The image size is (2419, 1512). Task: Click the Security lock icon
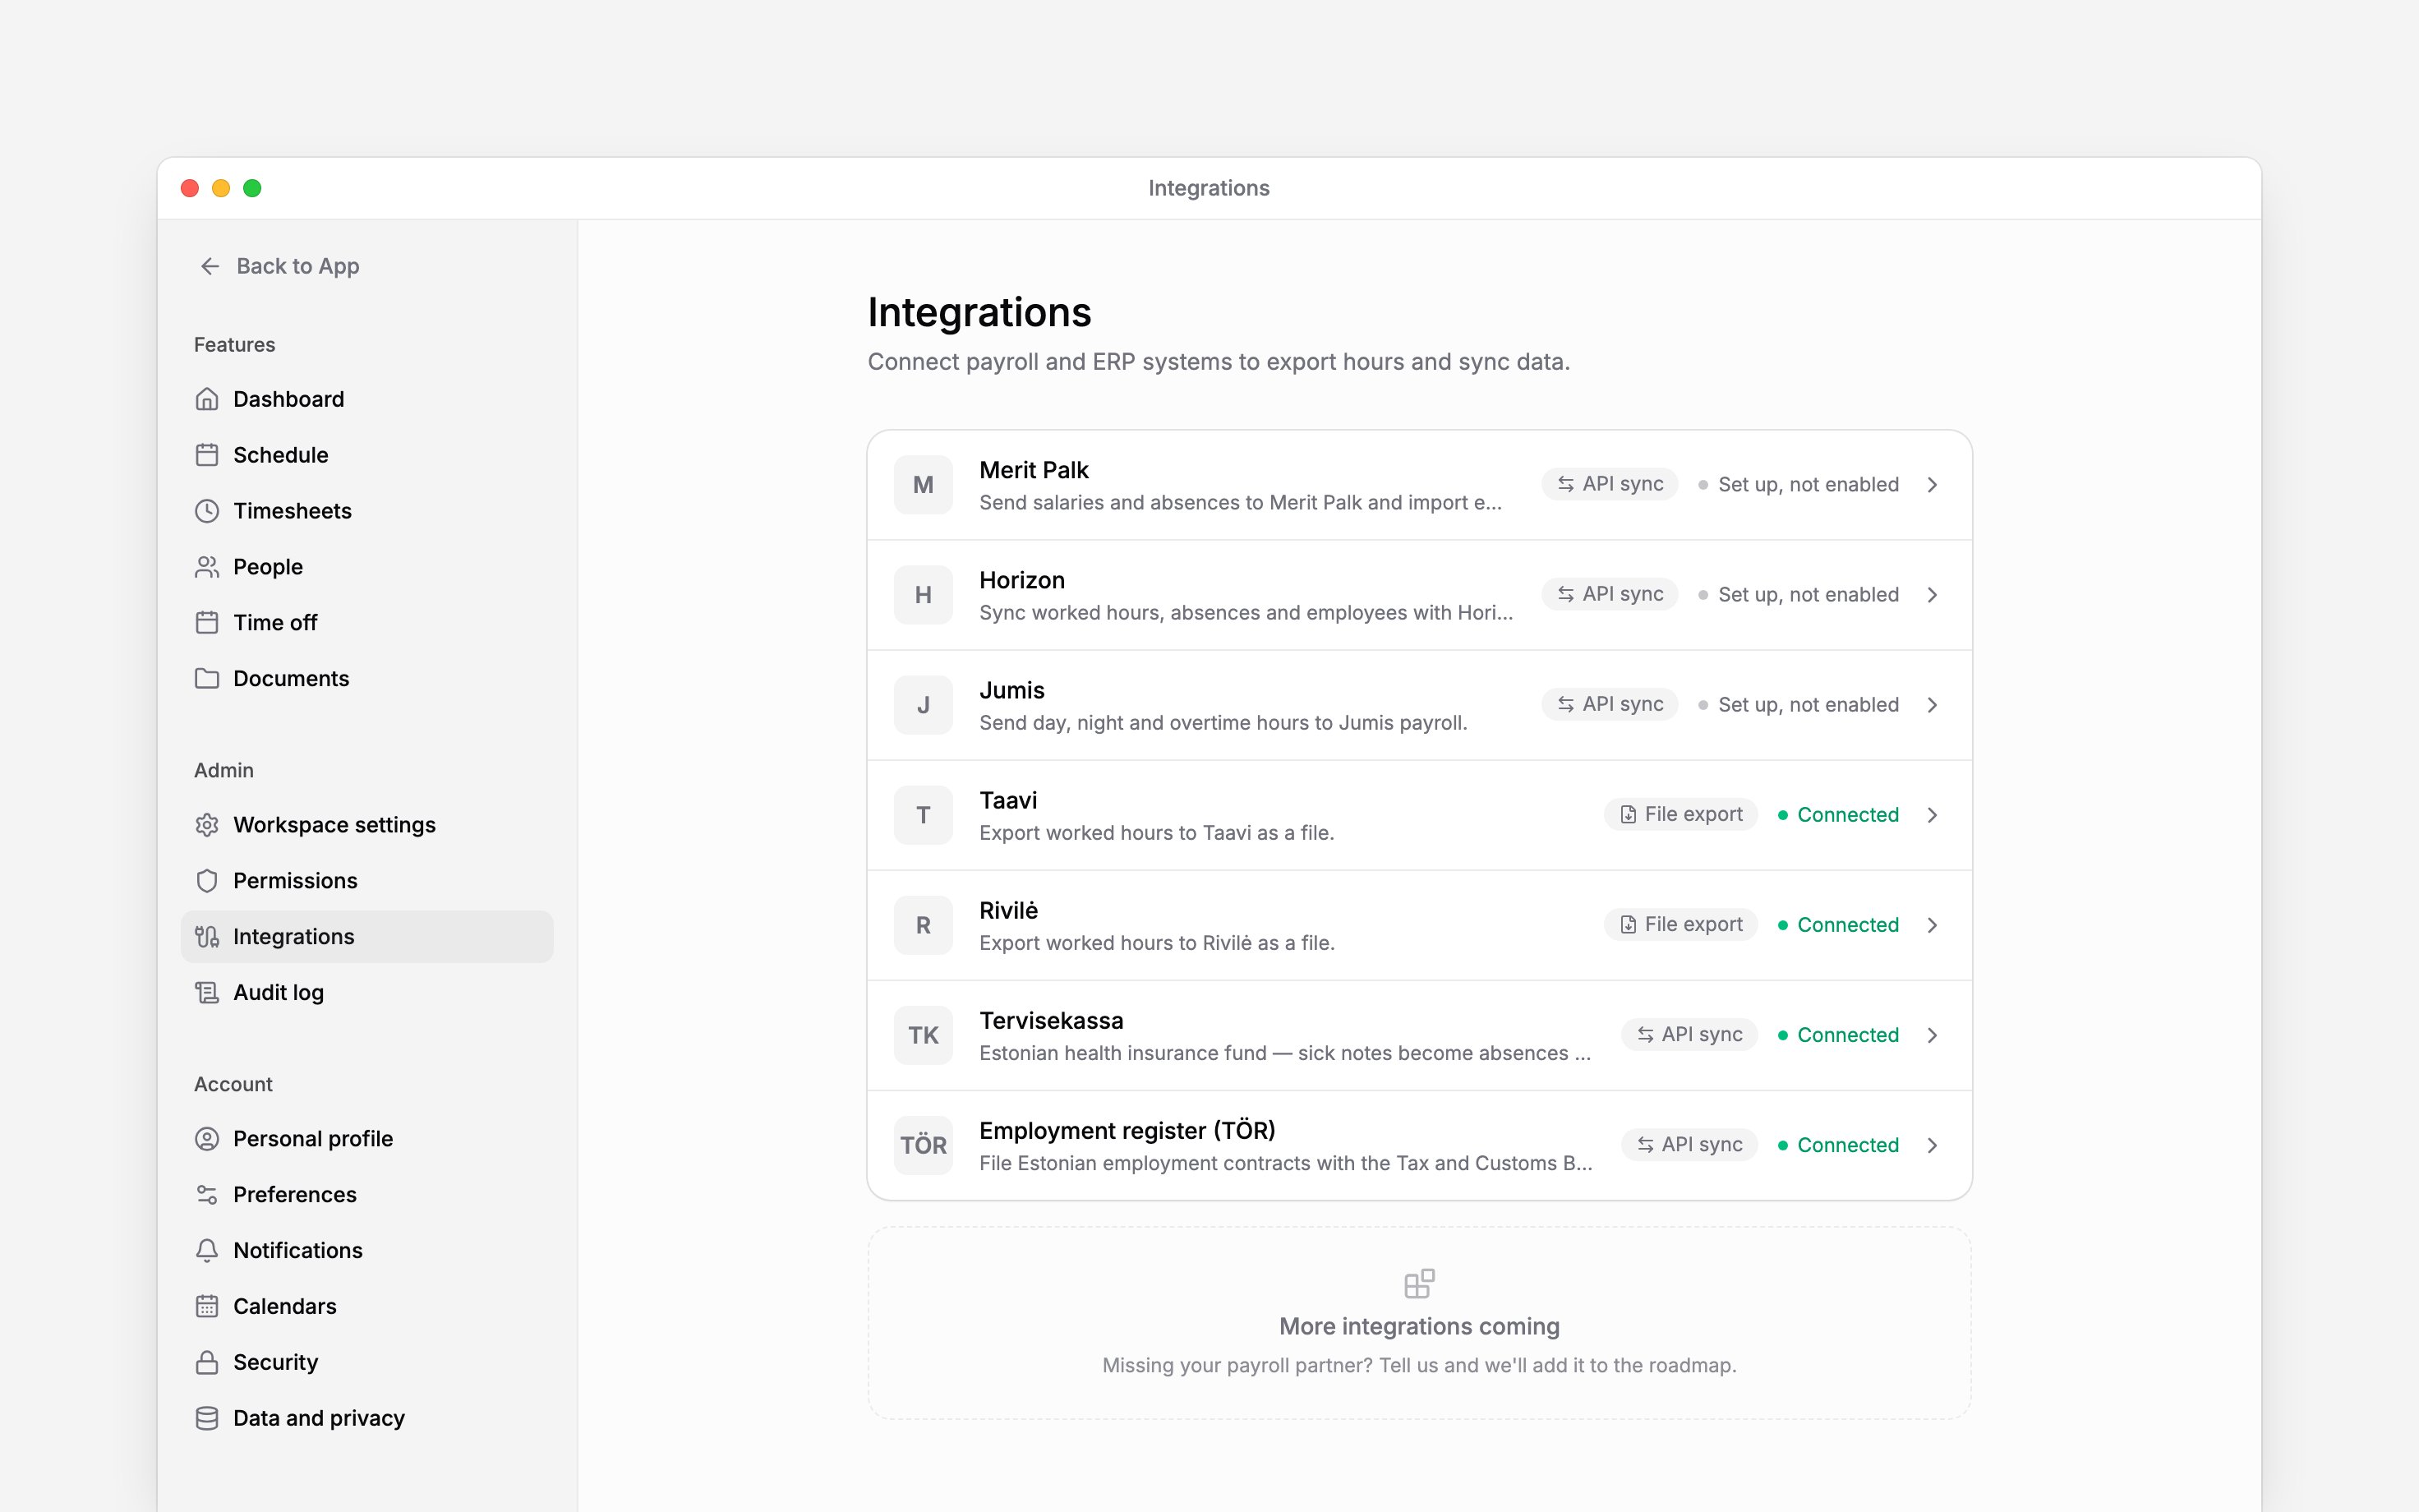tap(207, 1363)
